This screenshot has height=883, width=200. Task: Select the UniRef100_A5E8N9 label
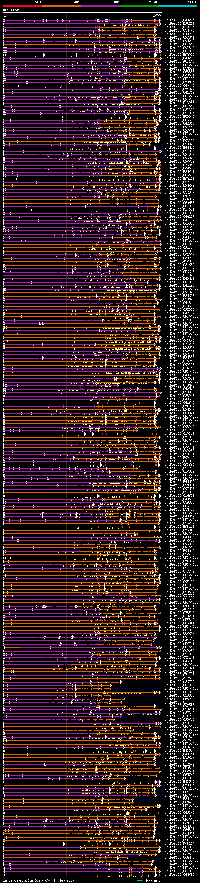point(179,620)
